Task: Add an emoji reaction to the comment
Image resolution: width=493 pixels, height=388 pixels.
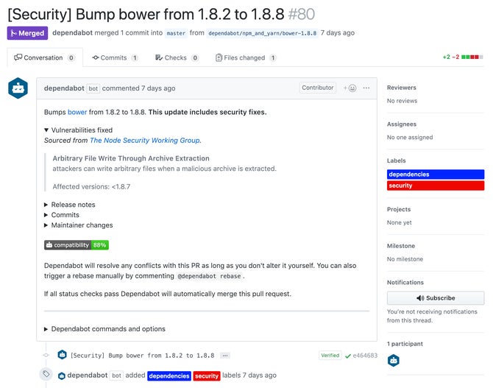Action: pos(350,88)
